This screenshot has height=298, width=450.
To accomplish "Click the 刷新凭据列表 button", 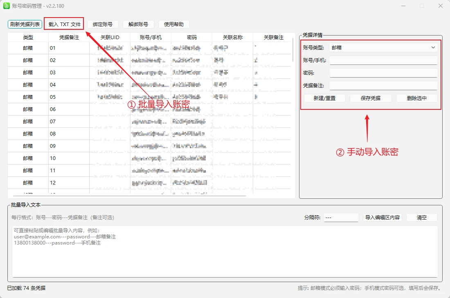I will click(x=25, y=24).
